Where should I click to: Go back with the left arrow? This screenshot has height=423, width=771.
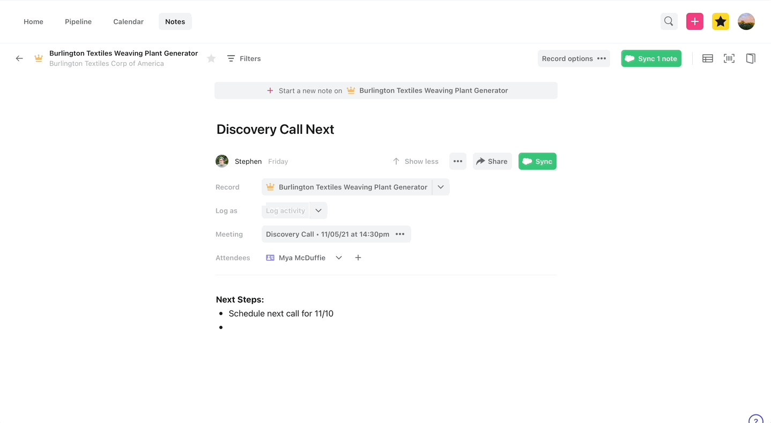pos(19,58)
